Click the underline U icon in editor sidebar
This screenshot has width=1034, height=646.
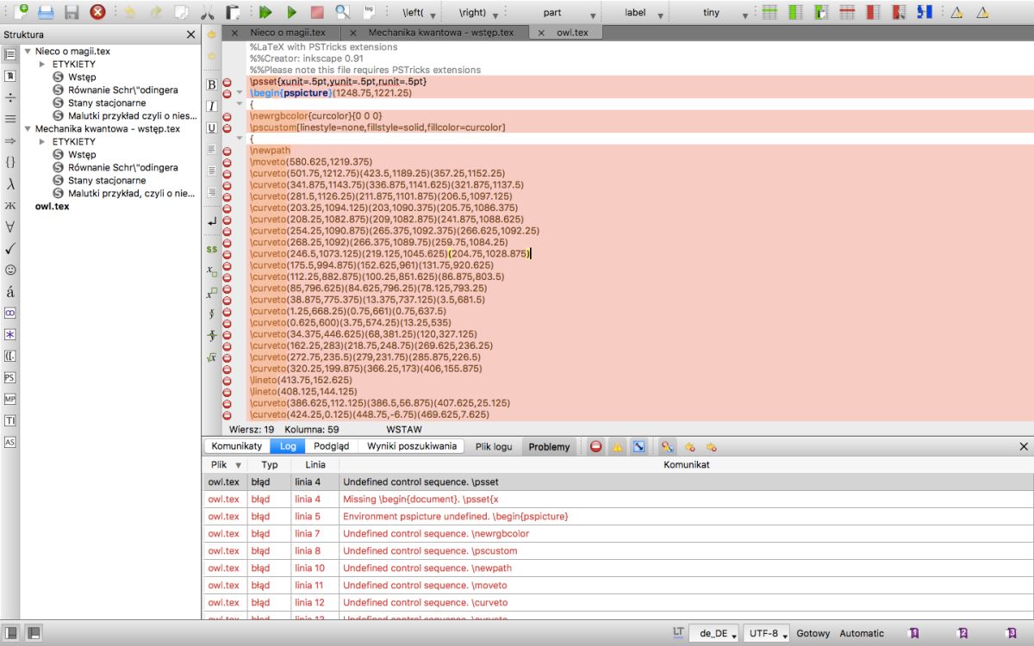coord(212,127)
